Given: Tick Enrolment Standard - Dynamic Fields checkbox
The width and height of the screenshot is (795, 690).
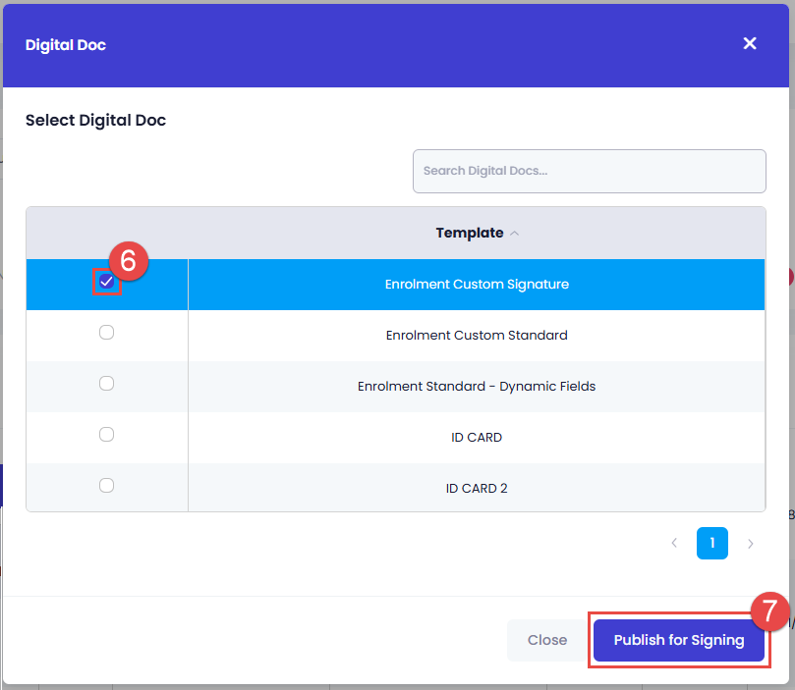Looking at the screenshot, I should (x=106, y=384).
